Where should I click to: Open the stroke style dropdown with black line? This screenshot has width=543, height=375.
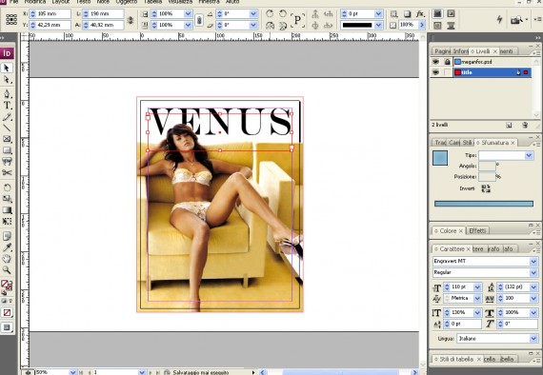tap(378, 25)
